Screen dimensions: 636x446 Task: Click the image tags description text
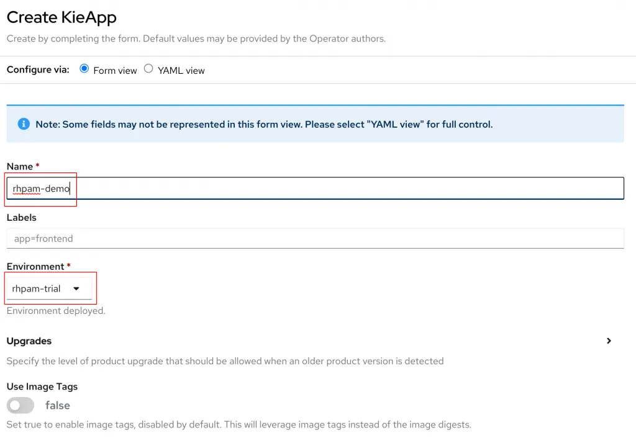pyautogui.click(x=239, y=424)
